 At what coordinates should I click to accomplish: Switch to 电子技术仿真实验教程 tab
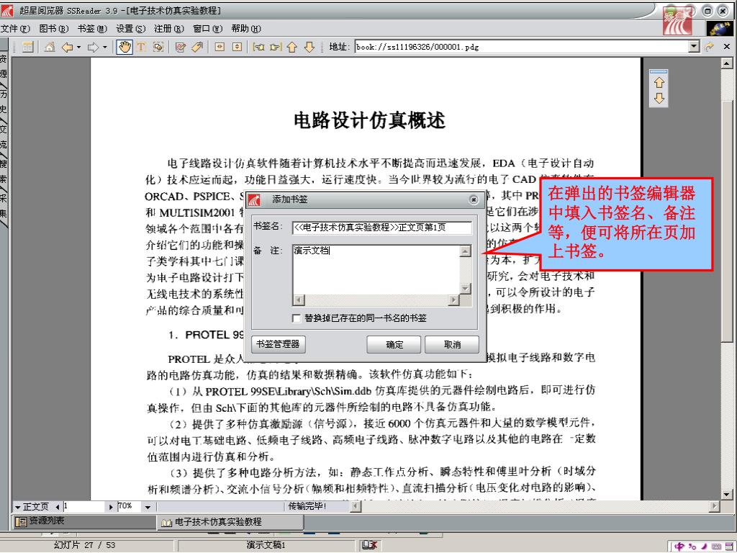click(230, 522)
